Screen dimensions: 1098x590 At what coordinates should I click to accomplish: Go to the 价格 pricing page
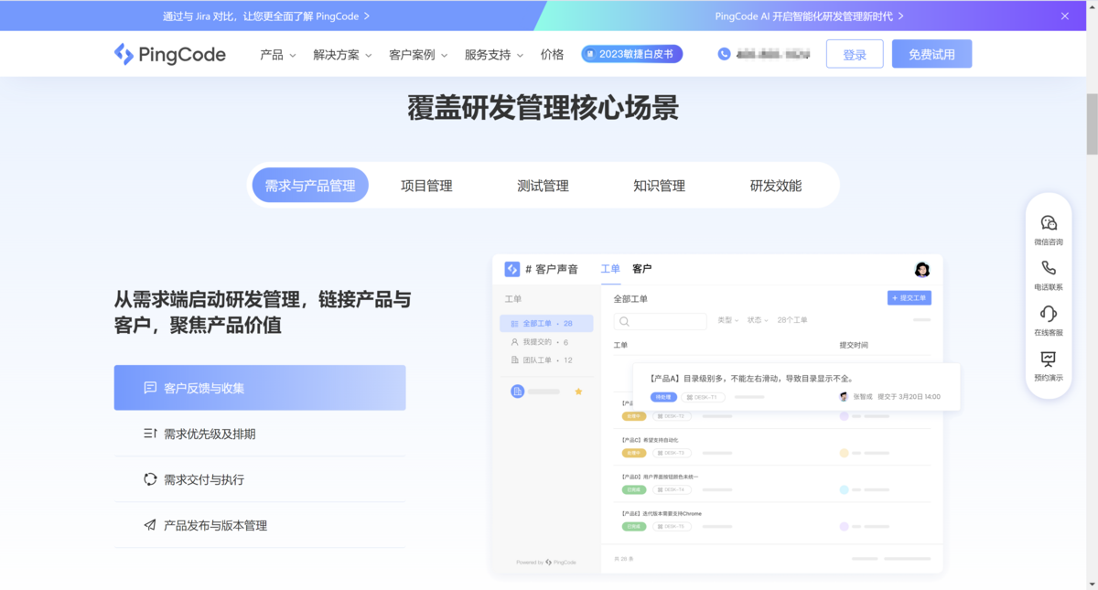click(553, 55)
